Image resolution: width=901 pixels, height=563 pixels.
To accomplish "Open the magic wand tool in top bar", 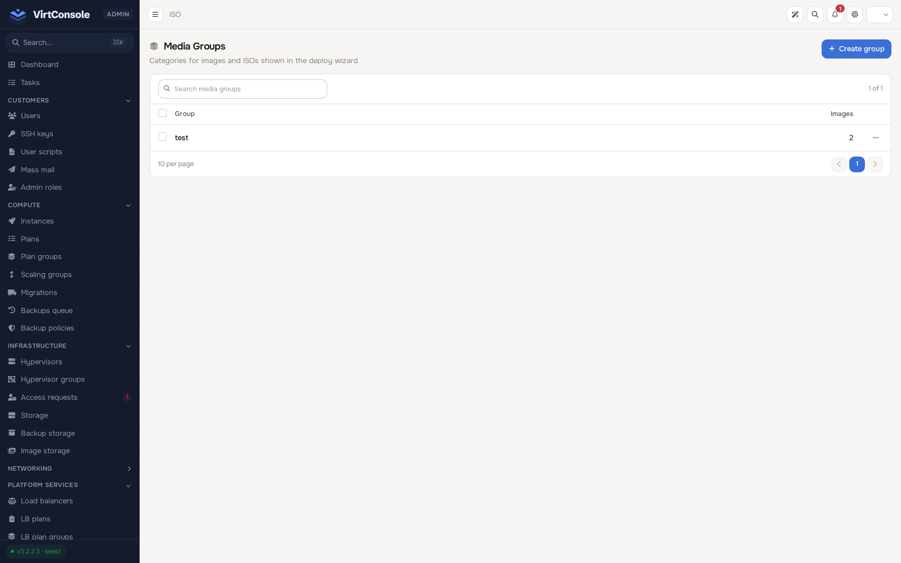I will click(795, 15).
